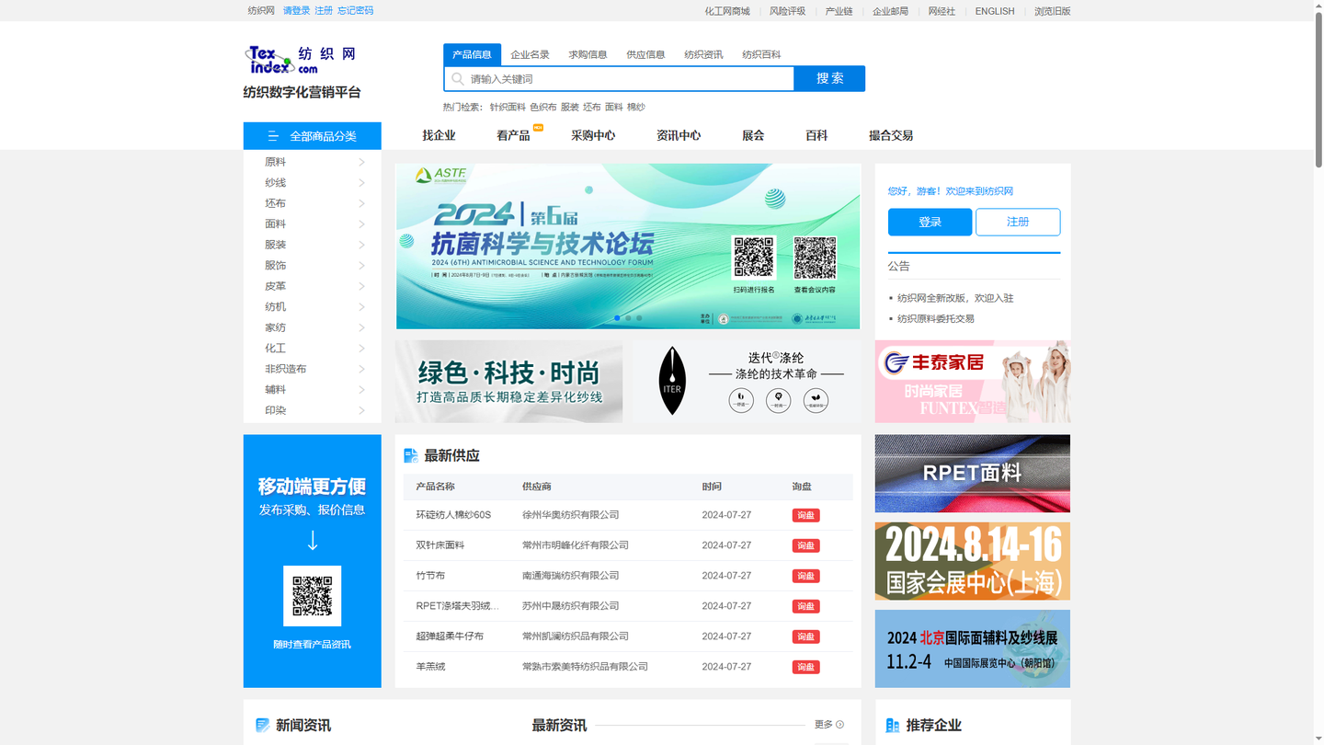Select the second carousel dot on the banner

[628, 318]
